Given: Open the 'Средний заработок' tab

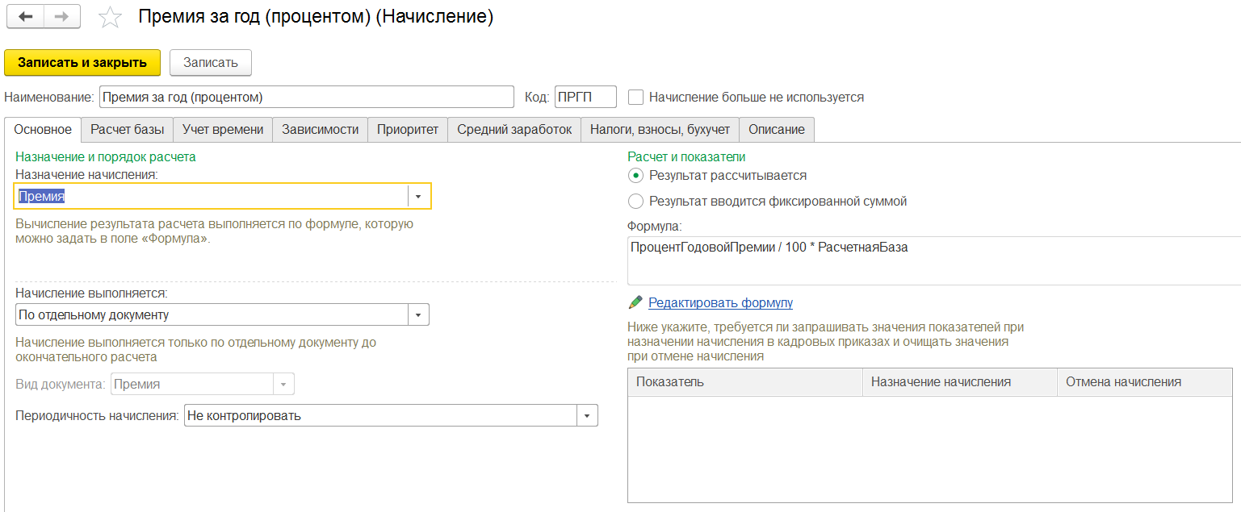Looking at the screenshot, I should click(514, 130).
